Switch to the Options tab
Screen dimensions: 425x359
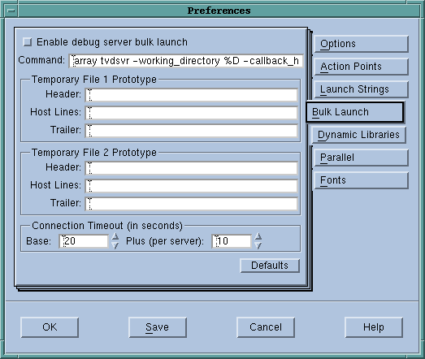coord(362,44)
